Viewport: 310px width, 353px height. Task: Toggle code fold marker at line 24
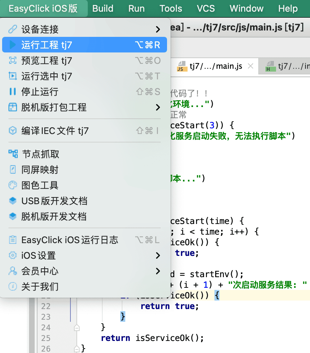(x=77, y=327)
